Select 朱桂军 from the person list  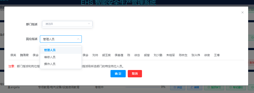click(171, 55)
